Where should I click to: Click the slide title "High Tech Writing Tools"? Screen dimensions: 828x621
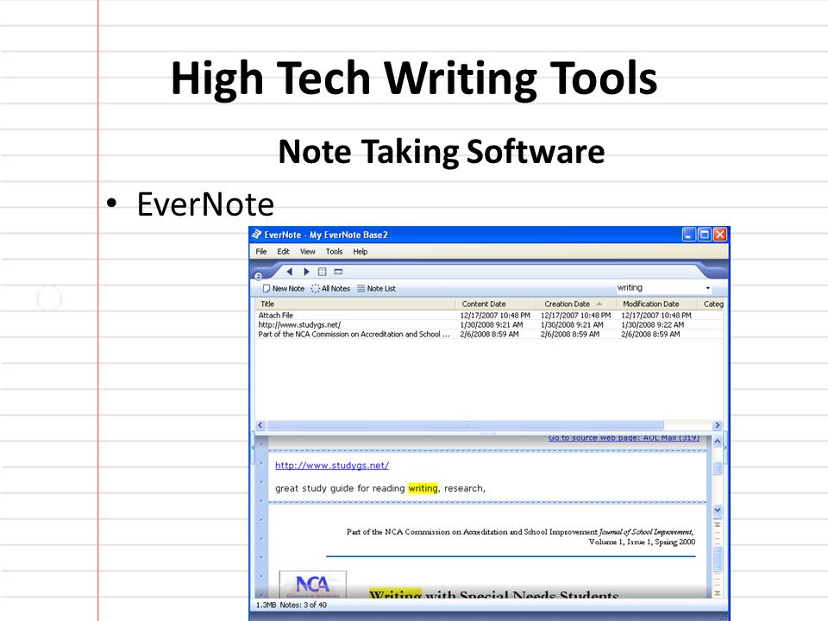click(x=414, y=78)
